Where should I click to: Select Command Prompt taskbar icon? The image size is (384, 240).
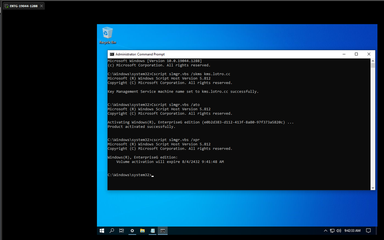[x=163, y=231]
